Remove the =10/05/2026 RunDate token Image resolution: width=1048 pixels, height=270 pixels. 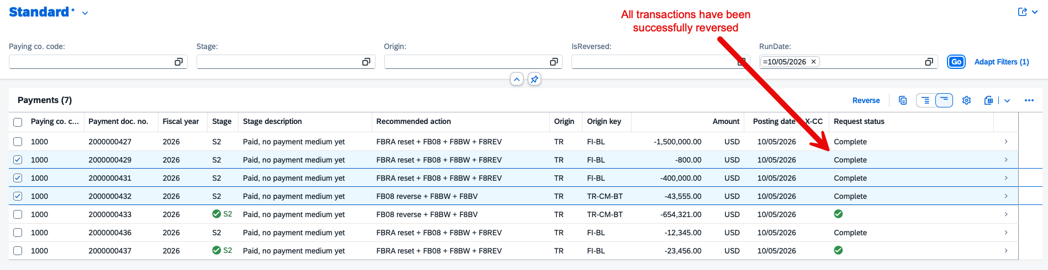click(813, 62)
